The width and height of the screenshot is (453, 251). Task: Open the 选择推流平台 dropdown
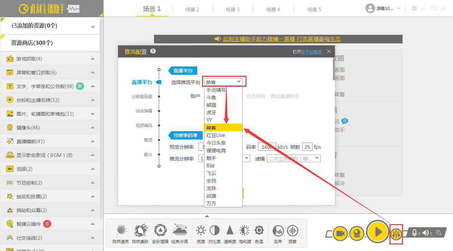point(224,82)
